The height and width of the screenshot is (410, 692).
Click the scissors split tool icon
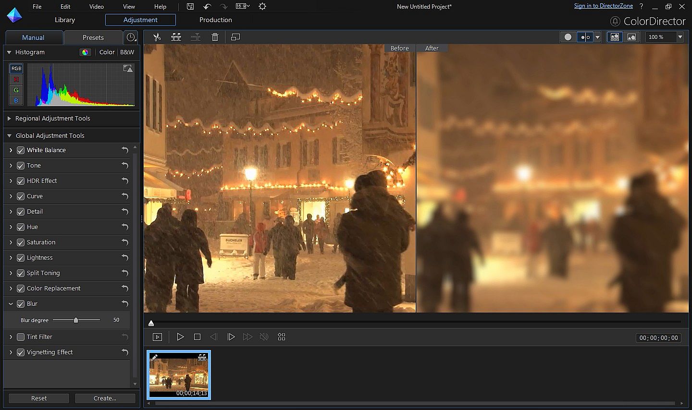pyautogui.click(x=157, y=37)
